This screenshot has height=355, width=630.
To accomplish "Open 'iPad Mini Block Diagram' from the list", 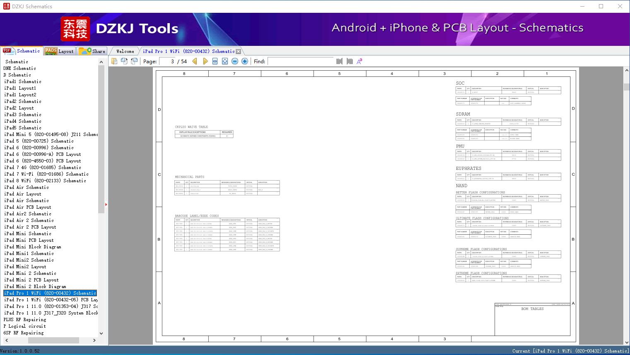I will (33, 247).
